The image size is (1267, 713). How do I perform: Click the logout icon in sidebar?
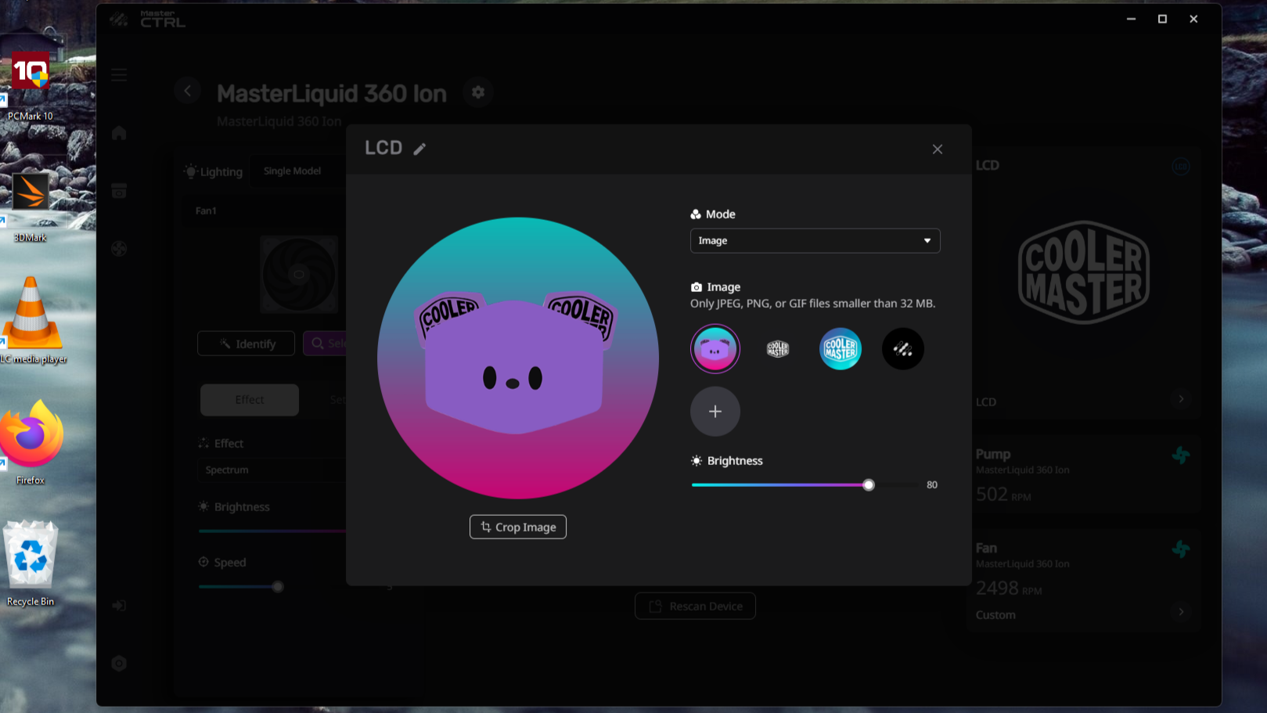click(x=119, y=606)
